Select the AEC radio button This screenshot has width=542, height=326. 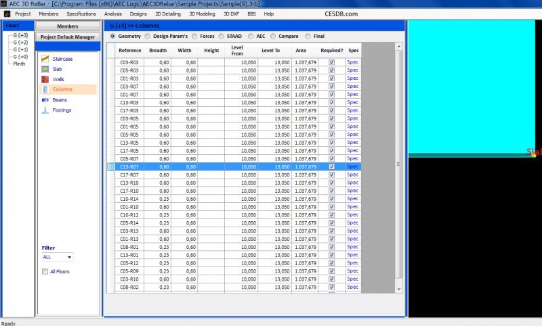[251, 37]
